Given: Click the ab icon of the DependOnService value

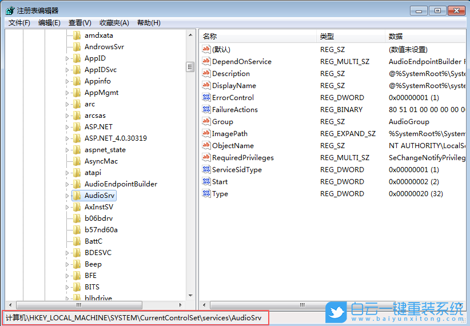Looking at the screenshot, I should (x=206, y=61).
